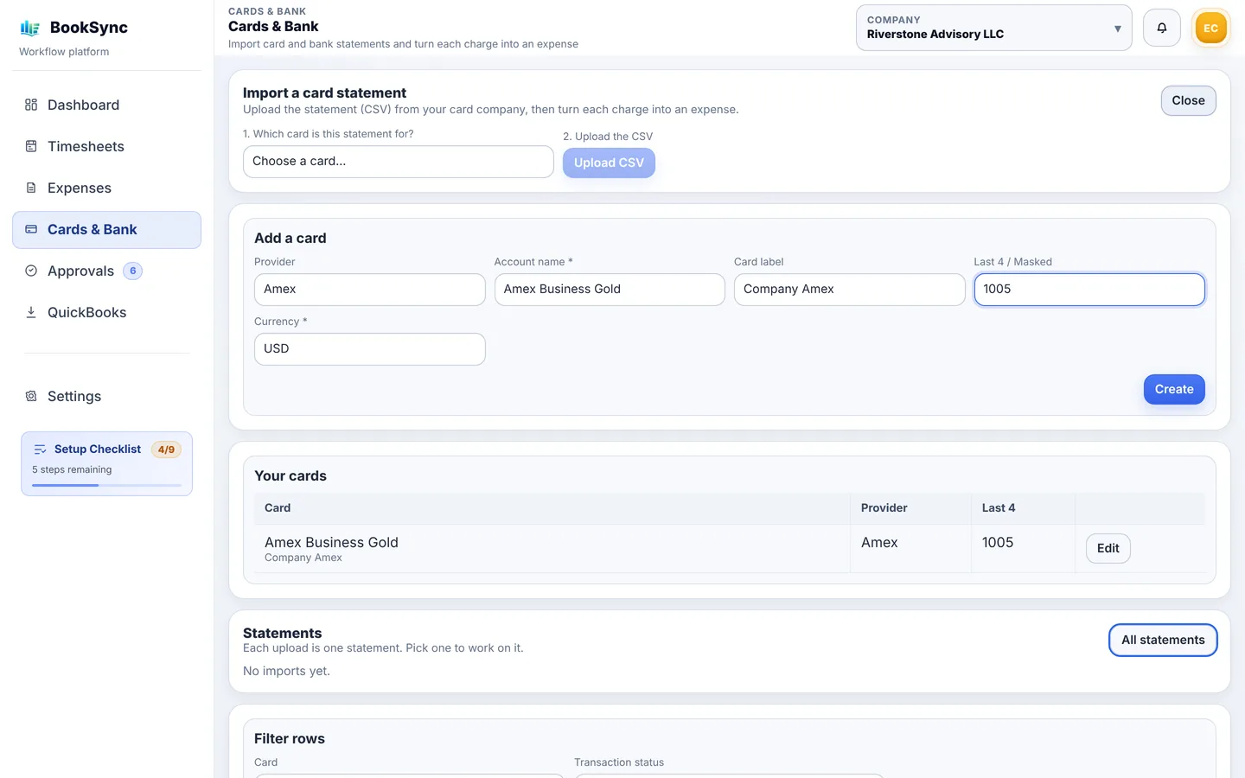Screen dimensions: 1245x778
Task: Edit the Amex Business Gold card
Action: coord(1108,548)
